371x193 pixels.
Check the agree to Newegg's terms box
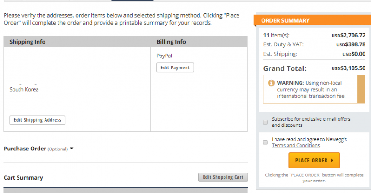coord(265,142)
